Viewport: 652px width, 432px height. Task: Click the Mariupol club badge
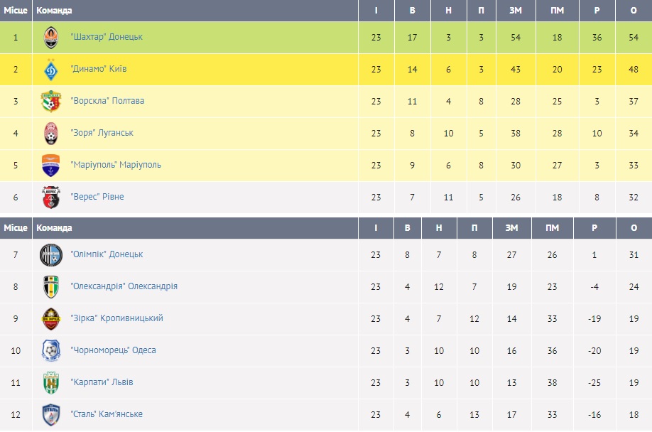[x=51, y=165]
